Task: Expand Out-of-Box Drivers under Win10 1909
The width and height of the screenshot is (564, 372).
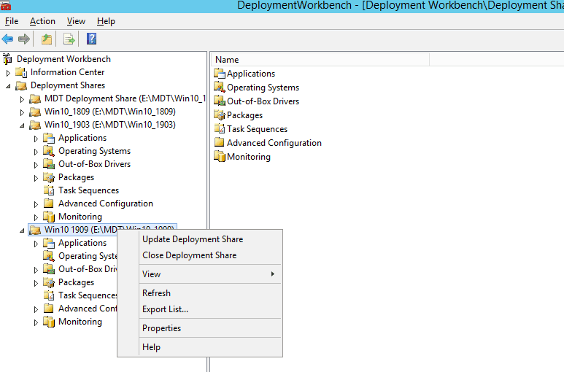Action: (36, 270)
